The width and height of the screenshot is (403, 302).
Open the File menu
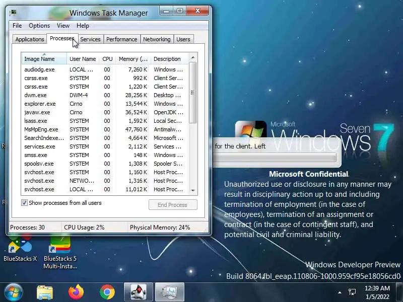tap(17, 26)
